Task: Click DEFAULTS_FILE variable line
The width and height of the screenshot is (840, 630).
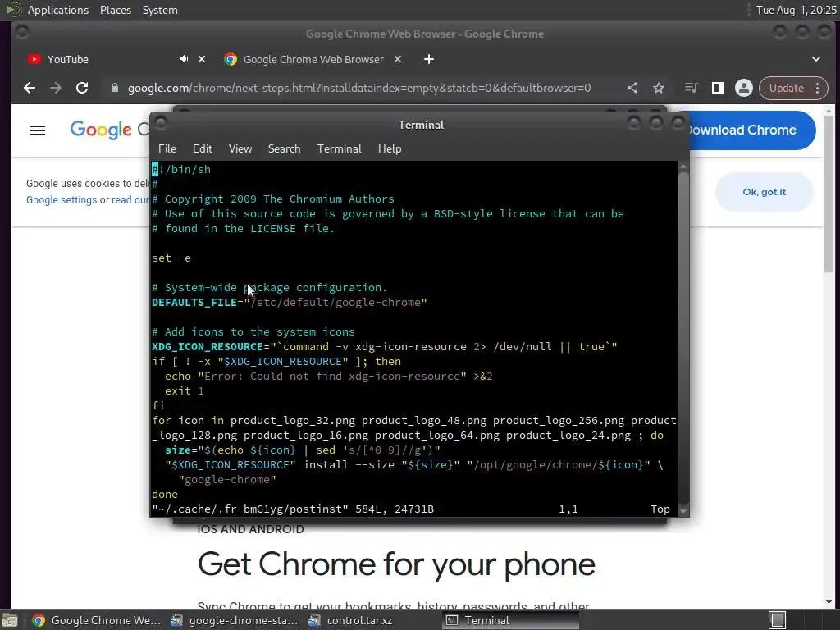Action: click(x=290, y=302)
